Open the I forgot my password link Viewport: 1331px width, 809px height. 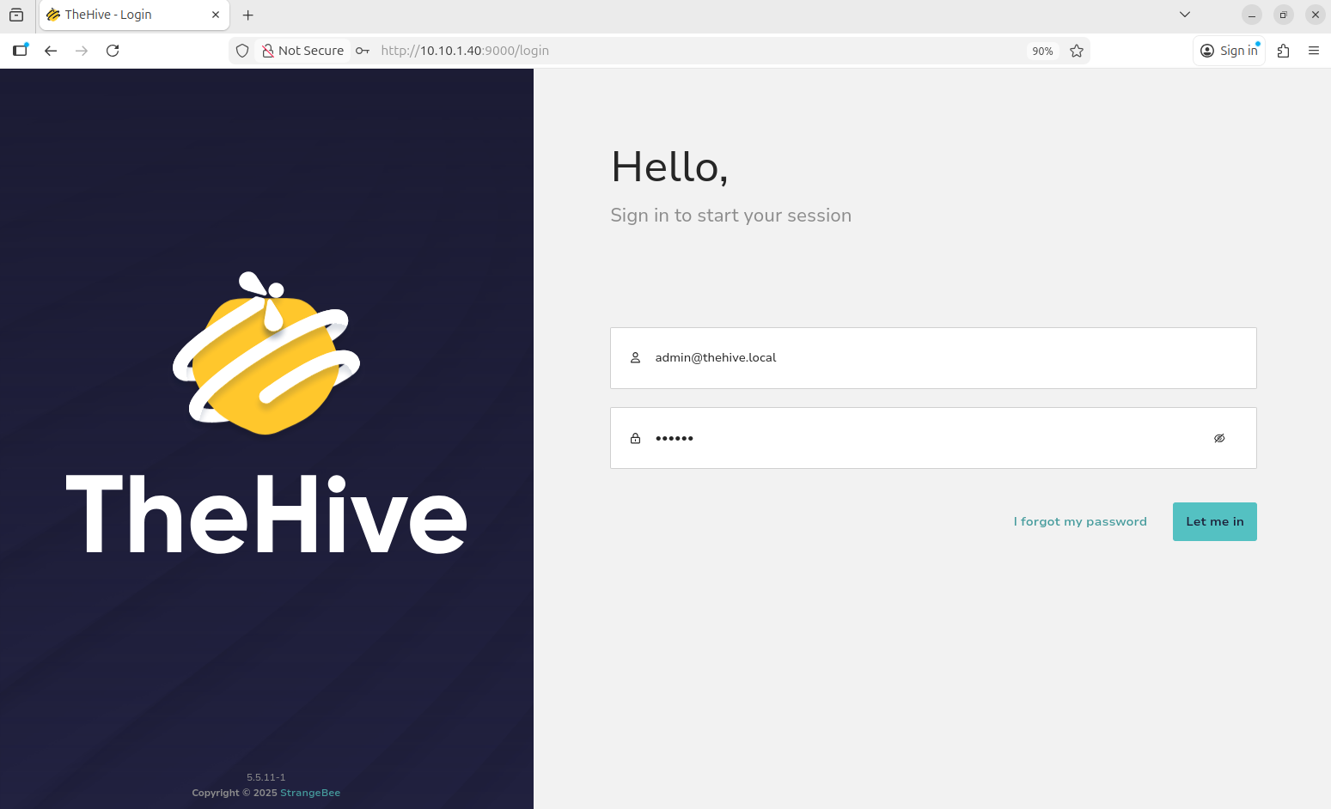[1079, 521]
